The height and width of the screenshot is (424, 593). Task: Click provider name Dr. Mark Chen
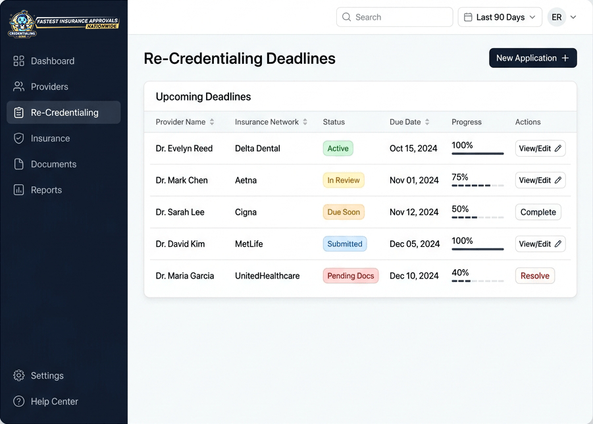[x=182, y=180]
